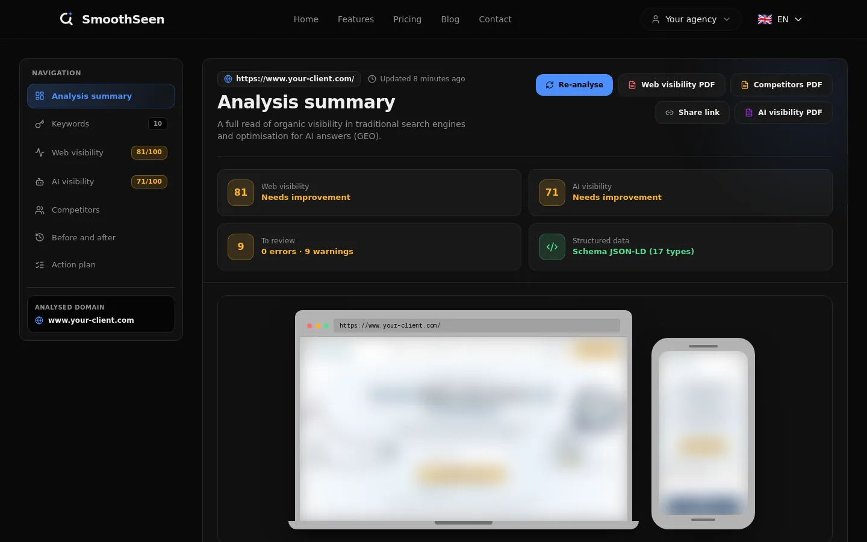Click the Keywords count badge 10
867x542 pixels.
(158, 124)
